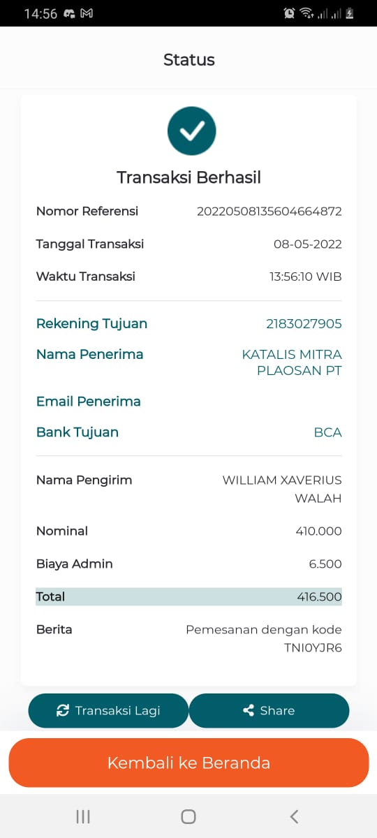This screenshot has width=377, height=838.
Task: Tap Android home navigation icon
Action: click(188, 816)
